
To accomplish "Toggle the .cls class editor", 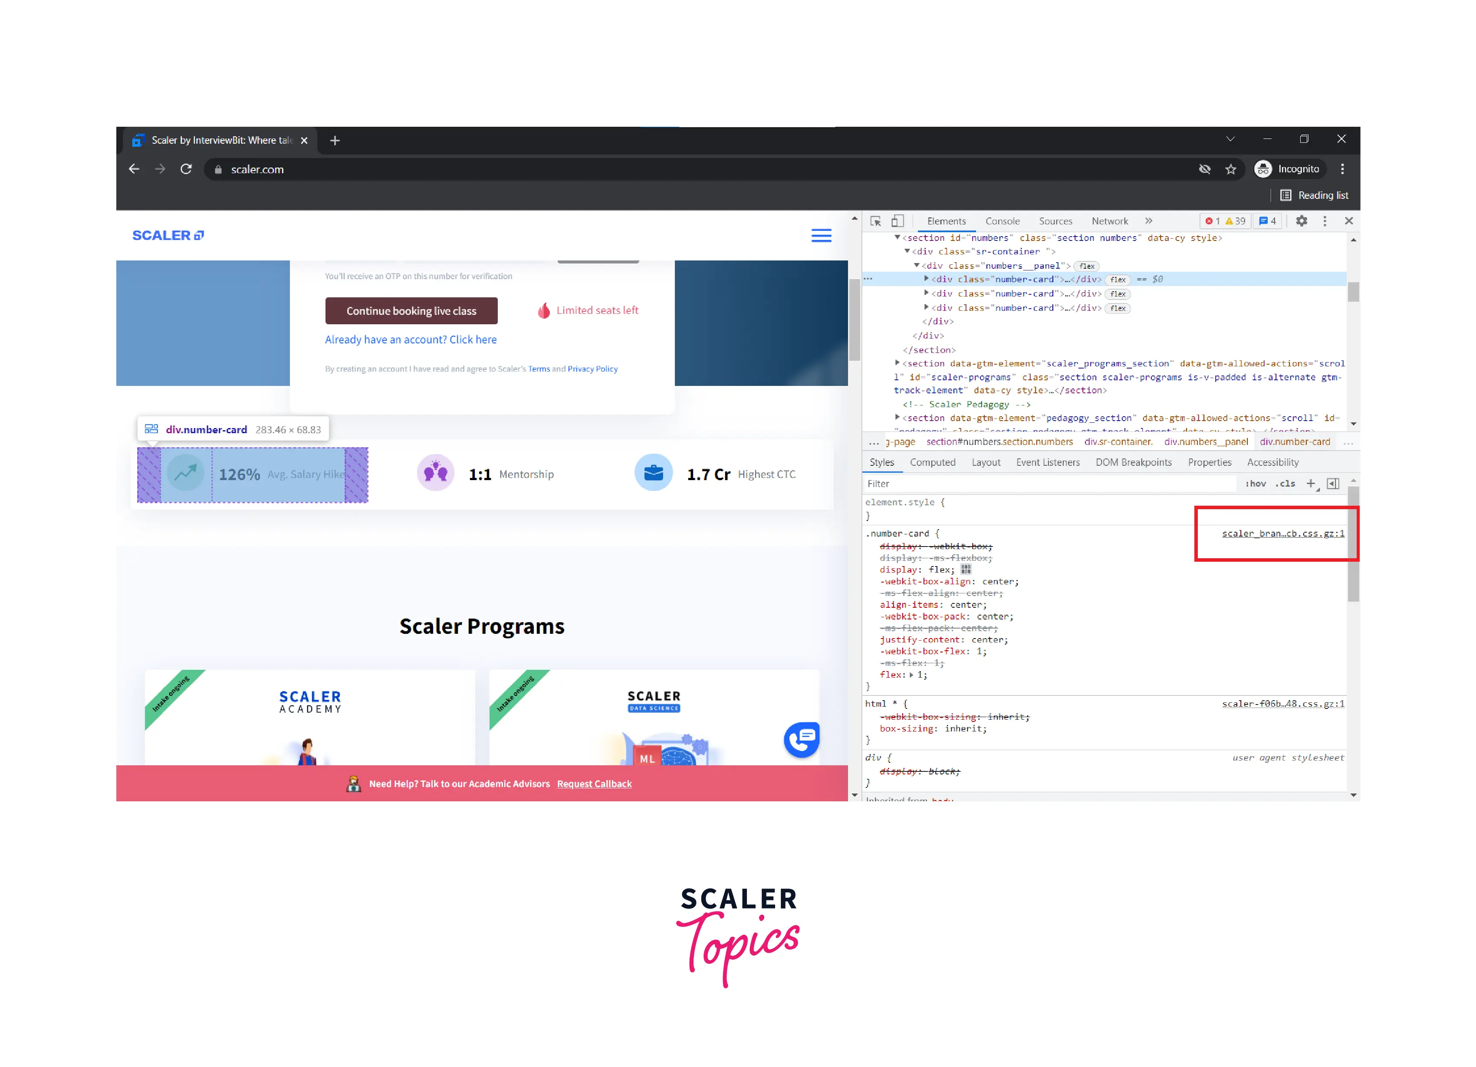I will tap(1285, 484).
